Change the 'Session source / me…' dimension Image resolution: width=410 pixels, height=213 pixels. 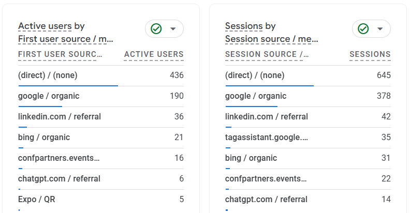(x=271, y=39)
